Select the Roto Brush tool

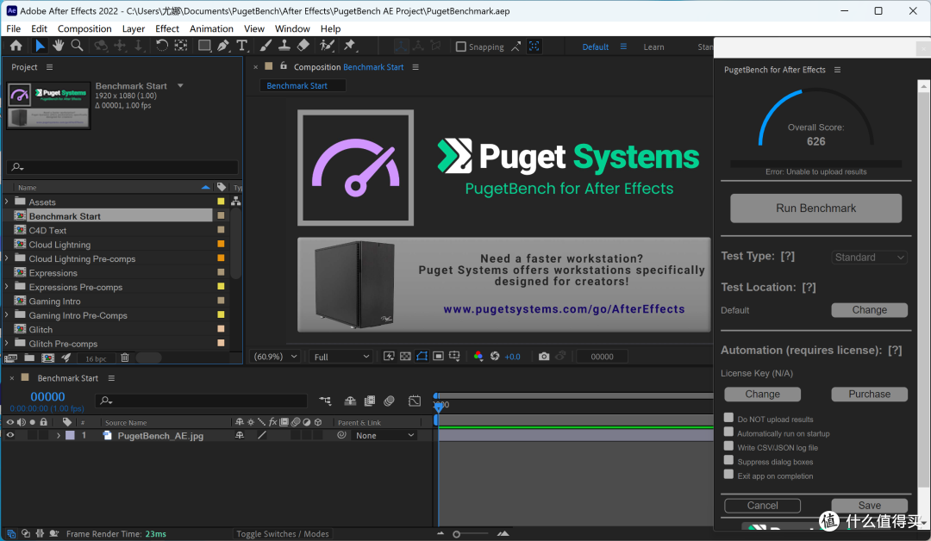(327, 46)
